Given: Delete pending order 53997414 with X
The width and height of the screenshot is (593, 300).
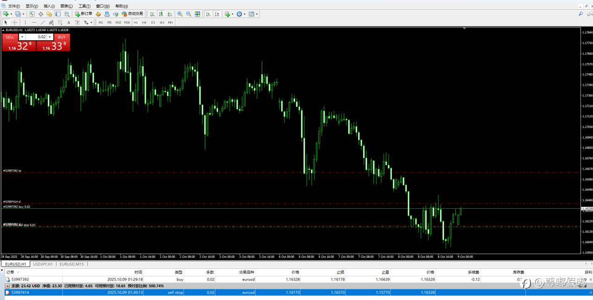Looking at the screenshot, I should (x=590, y=293).
